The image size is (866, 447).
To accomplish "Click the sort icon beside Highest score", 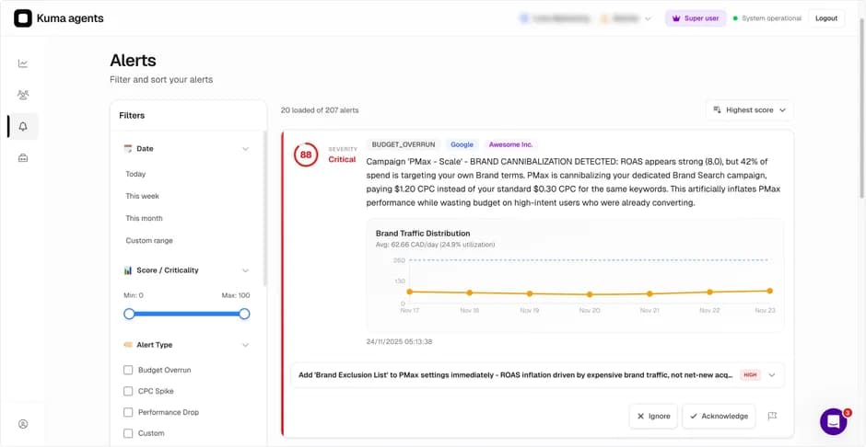I will pos(717,109).
